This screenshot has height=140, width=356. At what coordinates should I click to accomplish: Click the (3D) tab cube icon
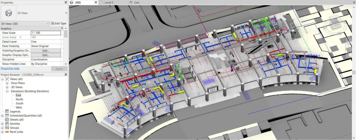coord(72,3)
